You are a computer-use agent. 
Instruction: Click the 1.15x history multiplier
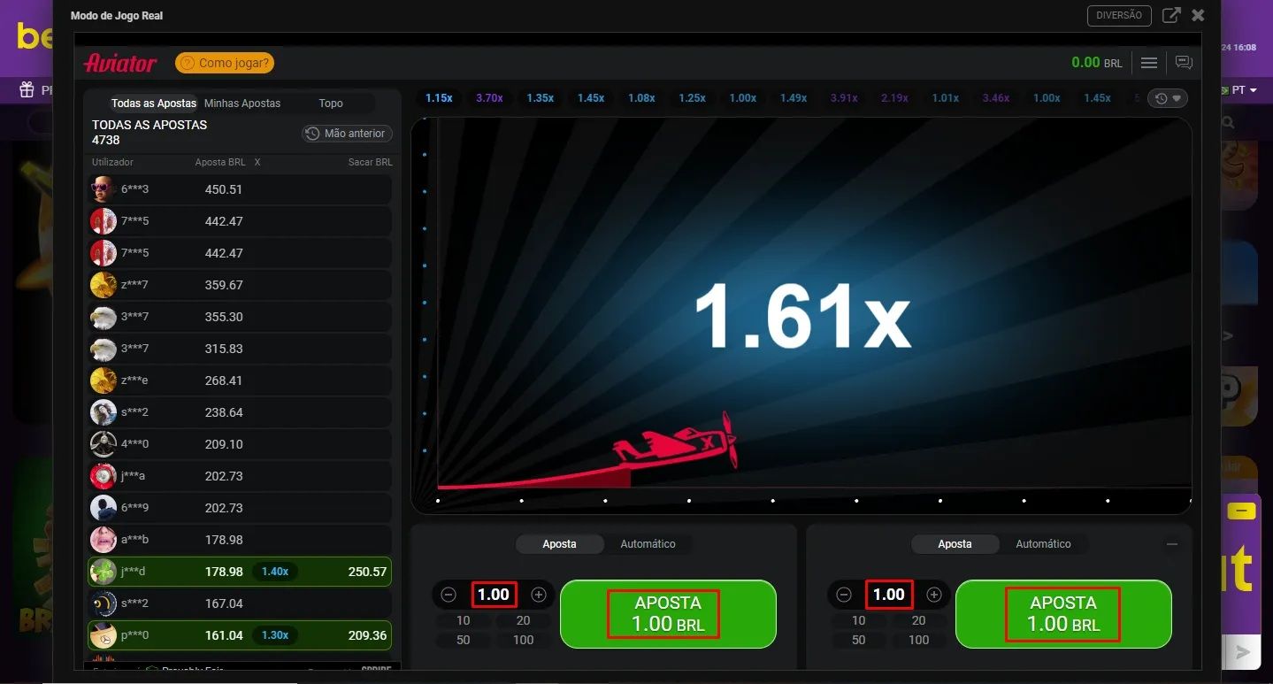click(x=439, y=98)
